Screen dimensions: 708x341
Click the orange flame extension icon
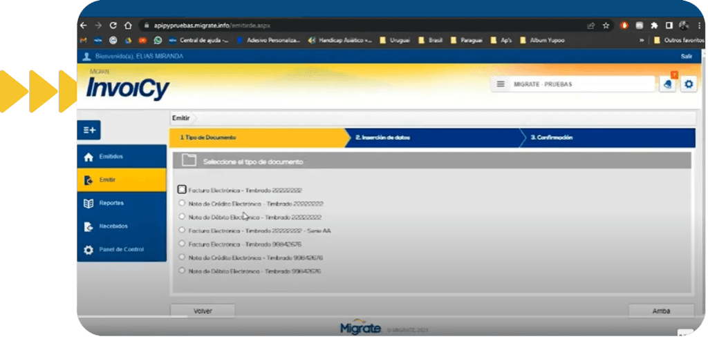(624, 26)
